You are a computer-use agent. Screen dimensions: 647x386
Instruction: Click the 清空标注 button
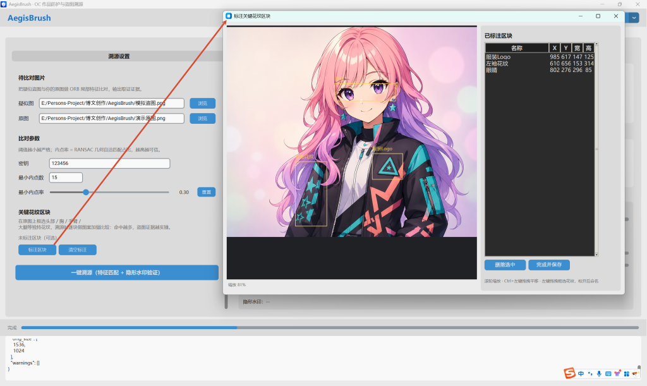pyautogui.click(x=78, y=250)
